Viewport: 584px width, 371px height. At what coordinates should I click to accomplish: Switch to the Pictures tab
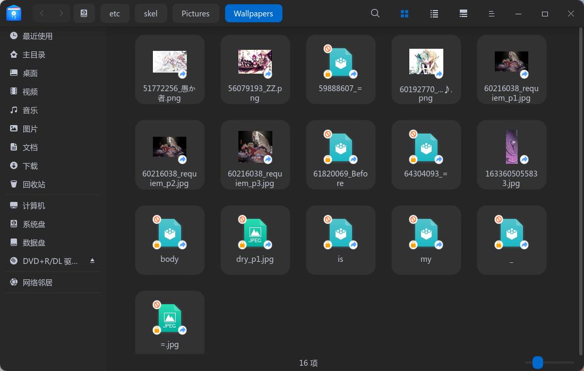tap(195, 13)
